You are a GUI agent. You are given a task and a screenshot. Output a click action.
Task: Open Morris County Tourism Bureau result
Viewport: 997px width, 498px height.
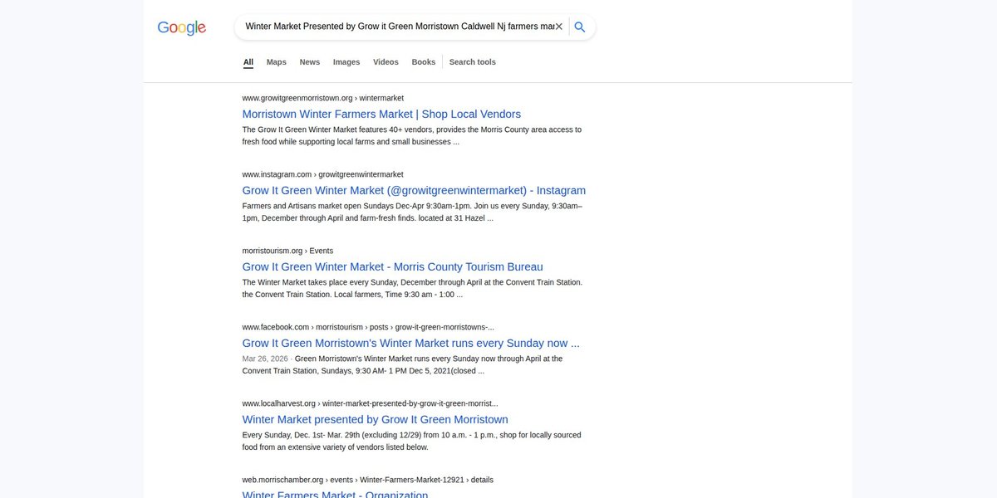392,267
